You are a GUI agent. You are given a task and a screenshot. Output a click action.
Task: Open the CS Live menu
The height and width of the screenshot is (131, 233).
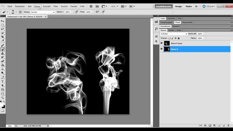[x=209, y=7]
